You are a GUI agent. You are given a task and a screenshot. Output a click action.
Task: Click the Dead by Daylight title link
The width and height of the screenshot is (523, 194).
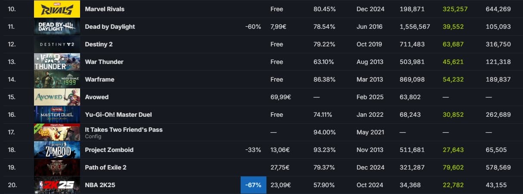110,27
